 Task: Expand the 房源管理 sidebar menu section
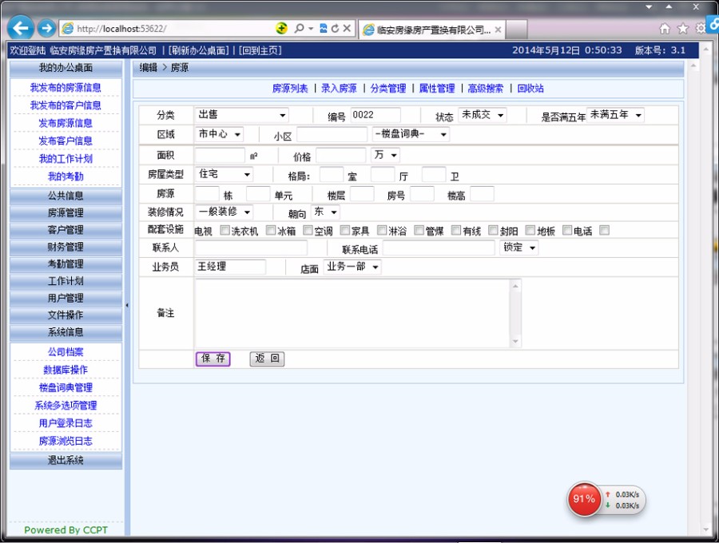pos(66,213)
